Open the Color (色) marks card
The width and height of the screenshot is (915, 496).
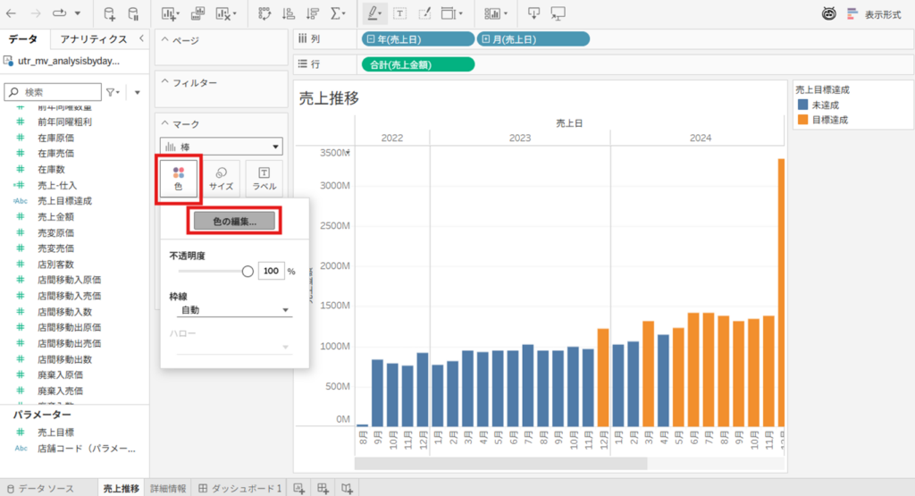point(179,179)
